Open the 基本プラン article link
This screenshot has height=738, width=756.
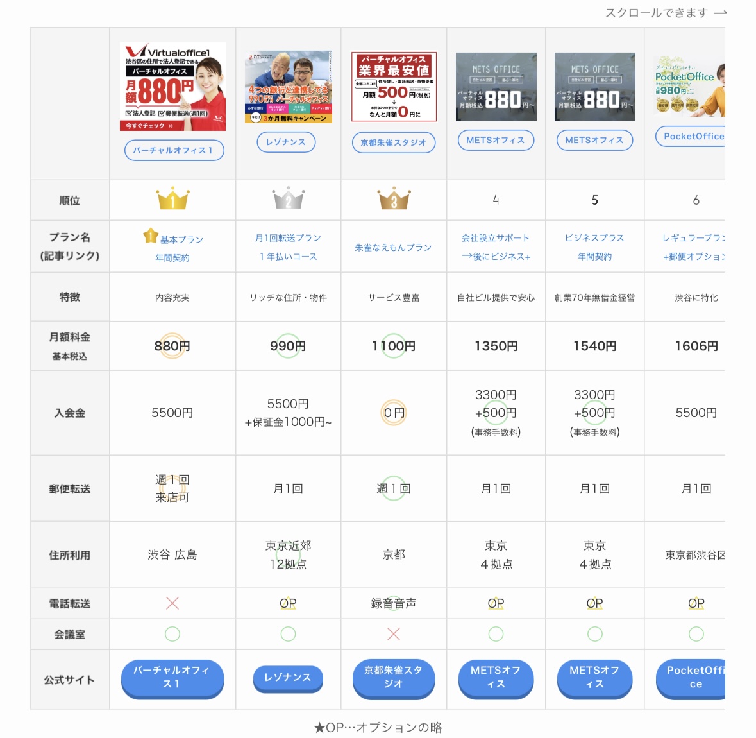181,240
